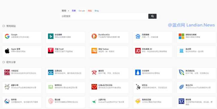Switch to the 淘宝 search tab
Viewport: 217px width, 109px height.
pos(90,11)
